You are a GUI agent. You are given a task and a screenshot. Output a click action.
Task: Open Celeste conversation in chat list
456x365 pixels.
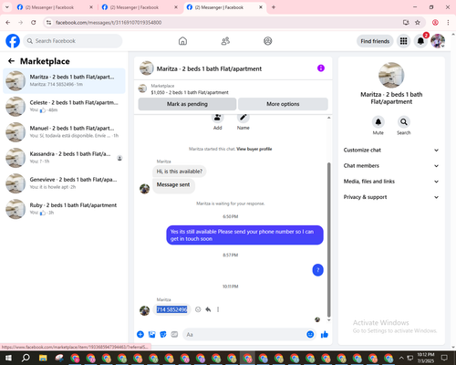64,107
